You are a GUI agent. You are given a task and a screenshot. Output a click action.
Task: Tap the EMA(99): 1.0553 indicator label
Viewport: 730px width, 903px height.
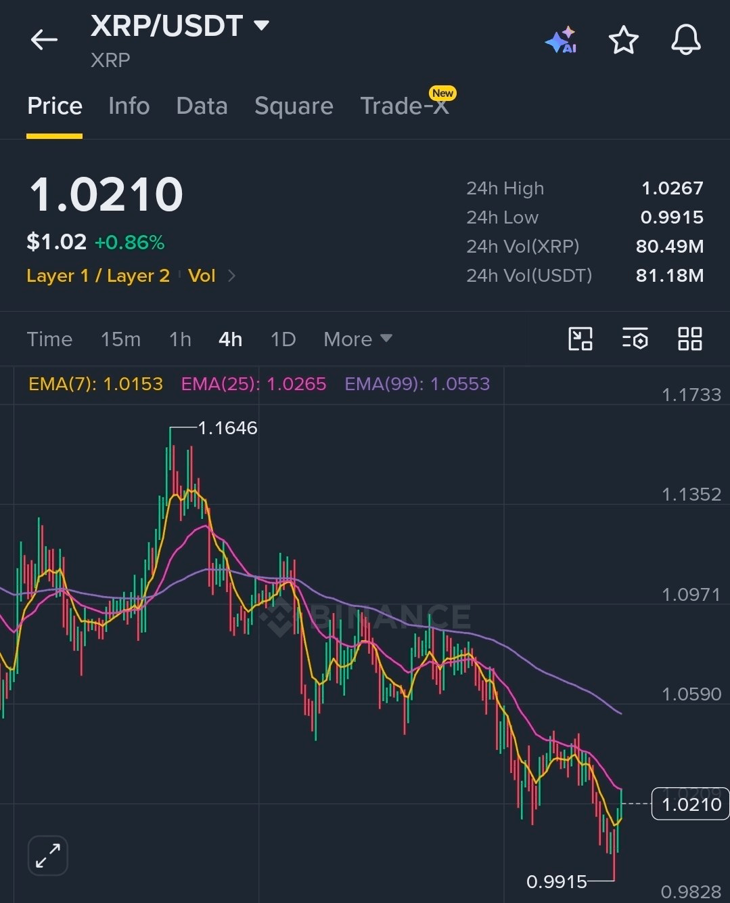tap(417, 384)
